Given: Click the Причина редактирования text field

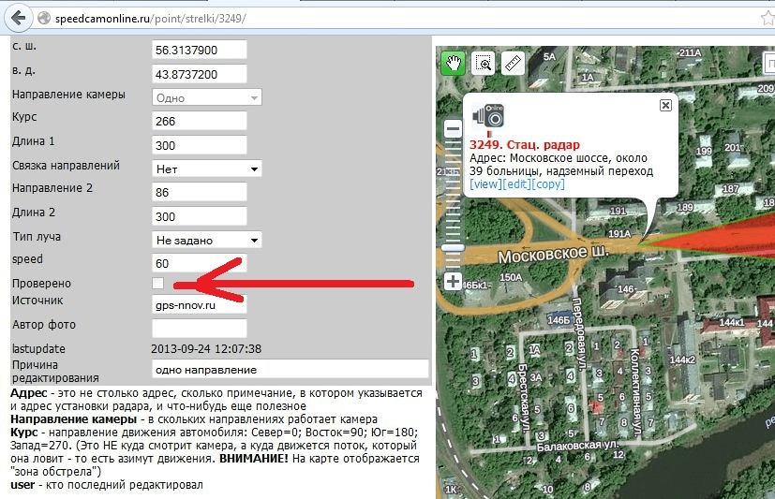Looking at the screenshot, I should click(289, 369).
